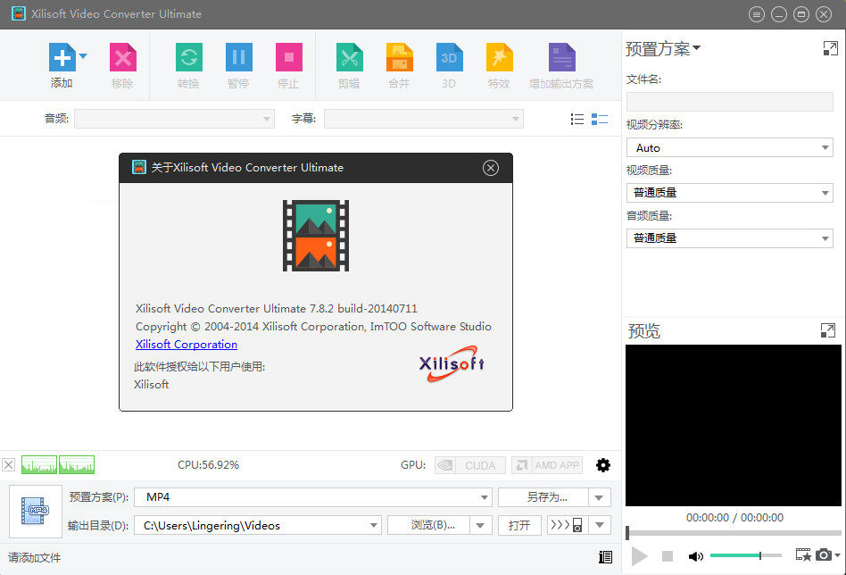
Task: Enable AMD APP acceleration
Action: tap(546, 464)
